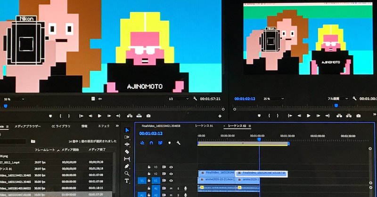Sort by フレームレート column arrow
Viewport: 377px width, 197px height.
click(58, 150)
